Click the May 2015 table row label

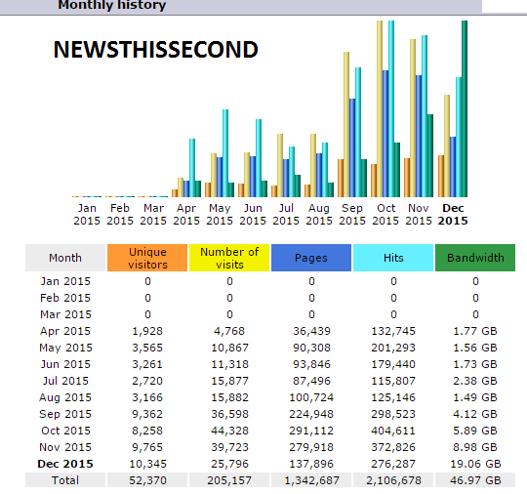click(65, 348)
